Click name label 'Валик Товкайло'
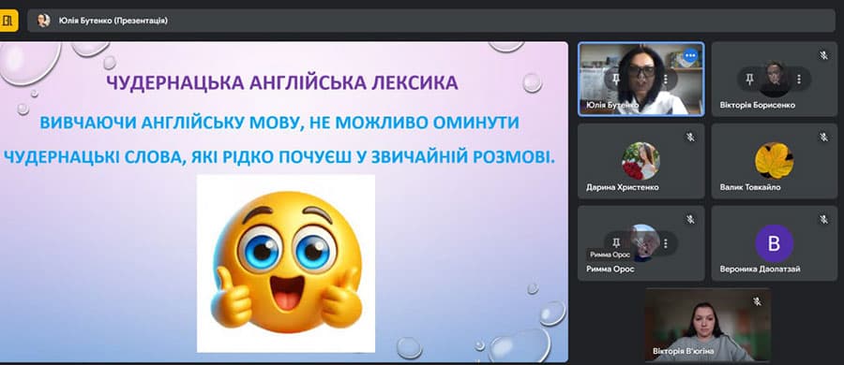 coord(750,187)
